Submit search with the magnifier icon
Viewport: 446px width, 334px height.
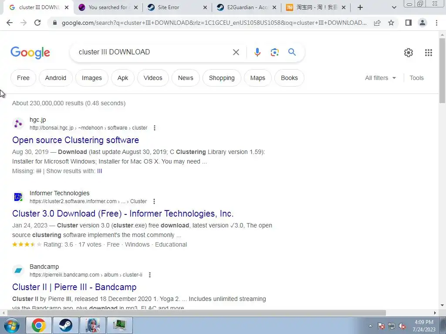292,52
